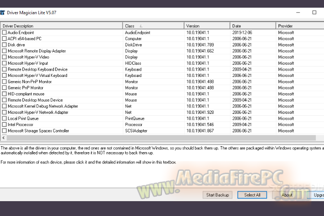Check the Generic PnP Monitor box
Screen dimensions: 324x216
4,88
